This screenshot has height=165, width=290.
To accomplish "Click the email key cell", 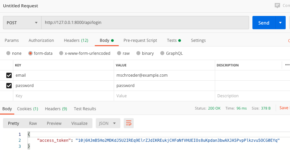I will tap(64, 75).
